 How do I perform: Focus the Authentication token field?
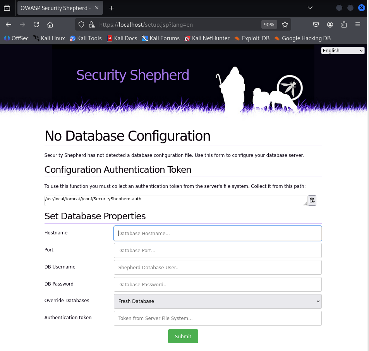coord(218,318)
